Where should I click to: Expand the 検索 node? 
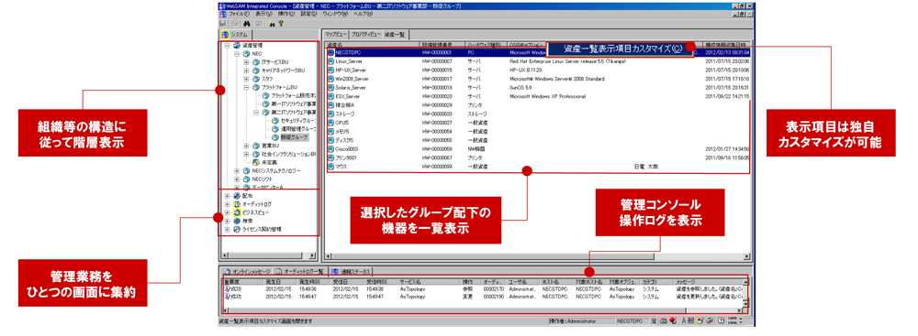(x=227, y=221)
